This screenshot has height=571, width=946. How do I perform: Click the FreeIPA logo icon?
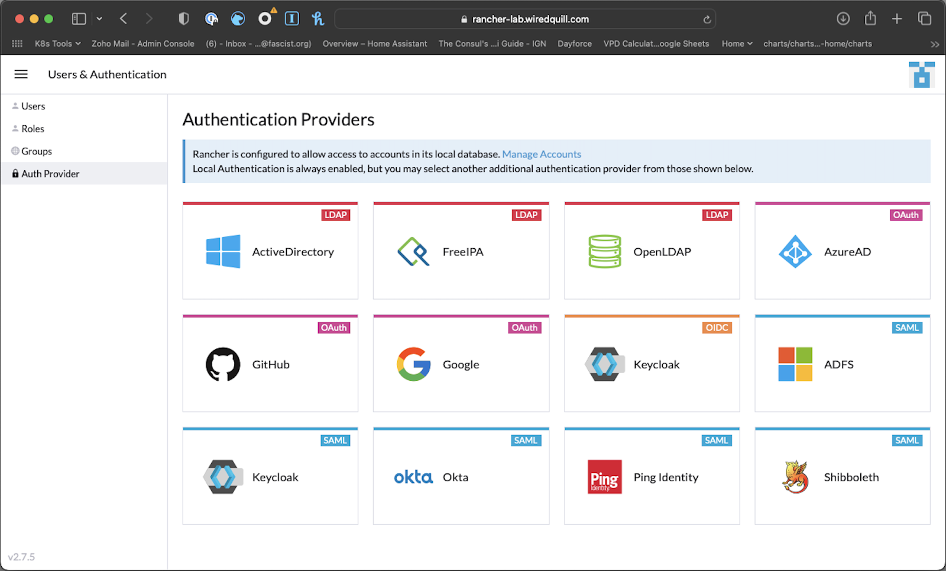(413, 251)
